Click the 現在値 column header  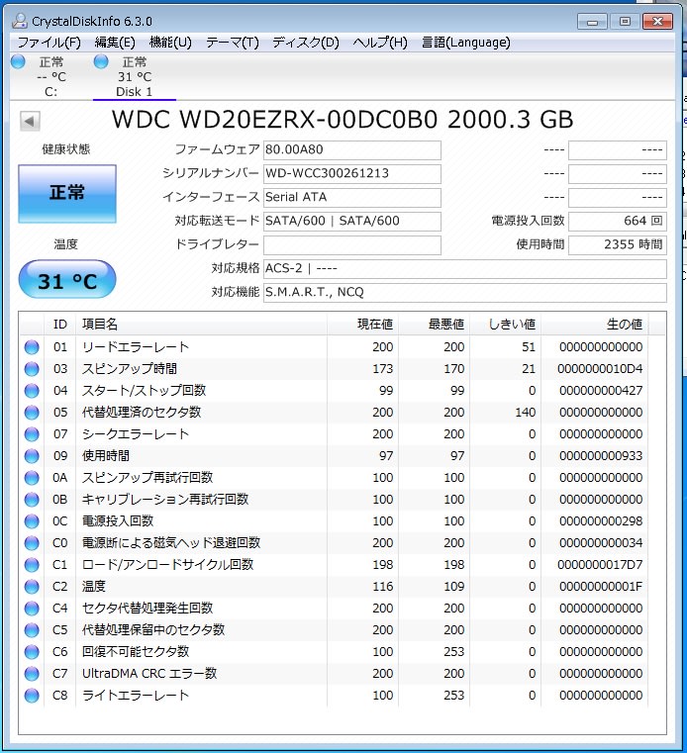[362, 325]
